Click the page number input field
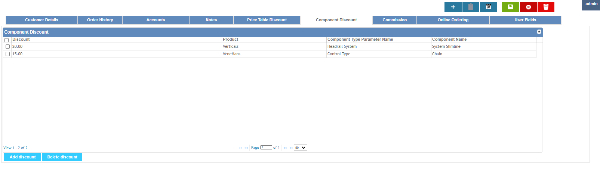This screenshot has width=600, height=170. (266, 148)
